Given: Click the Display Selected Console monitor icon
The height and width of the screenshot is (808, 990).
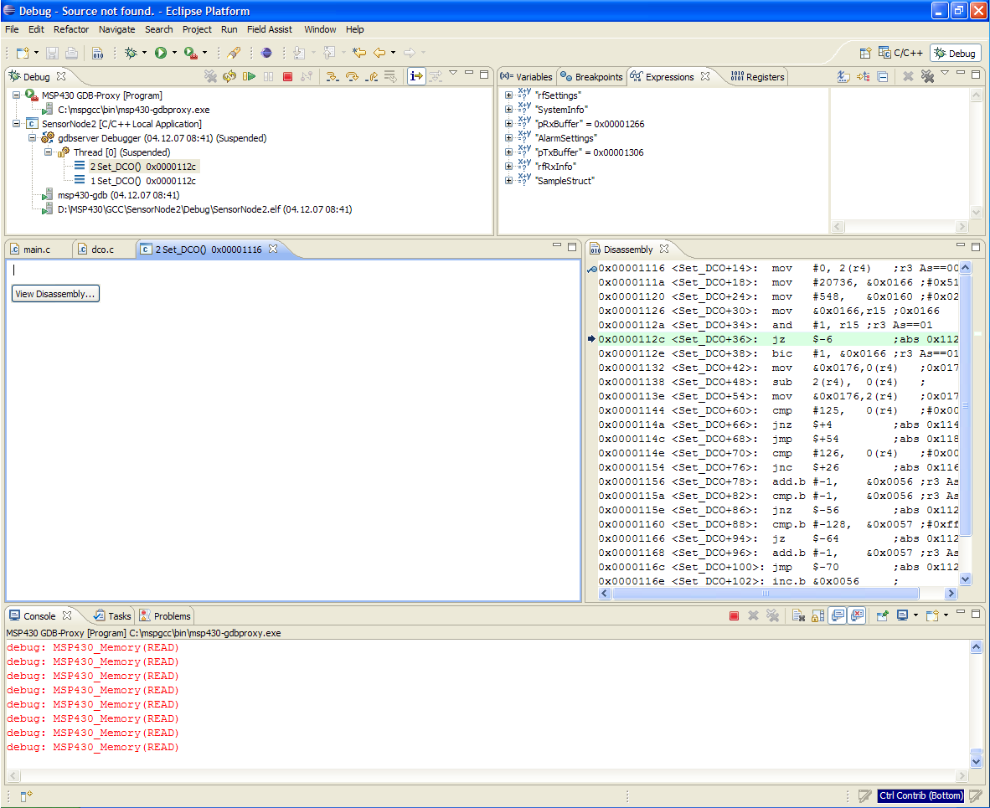Looking at the screenshot, I should click(903, 615).
